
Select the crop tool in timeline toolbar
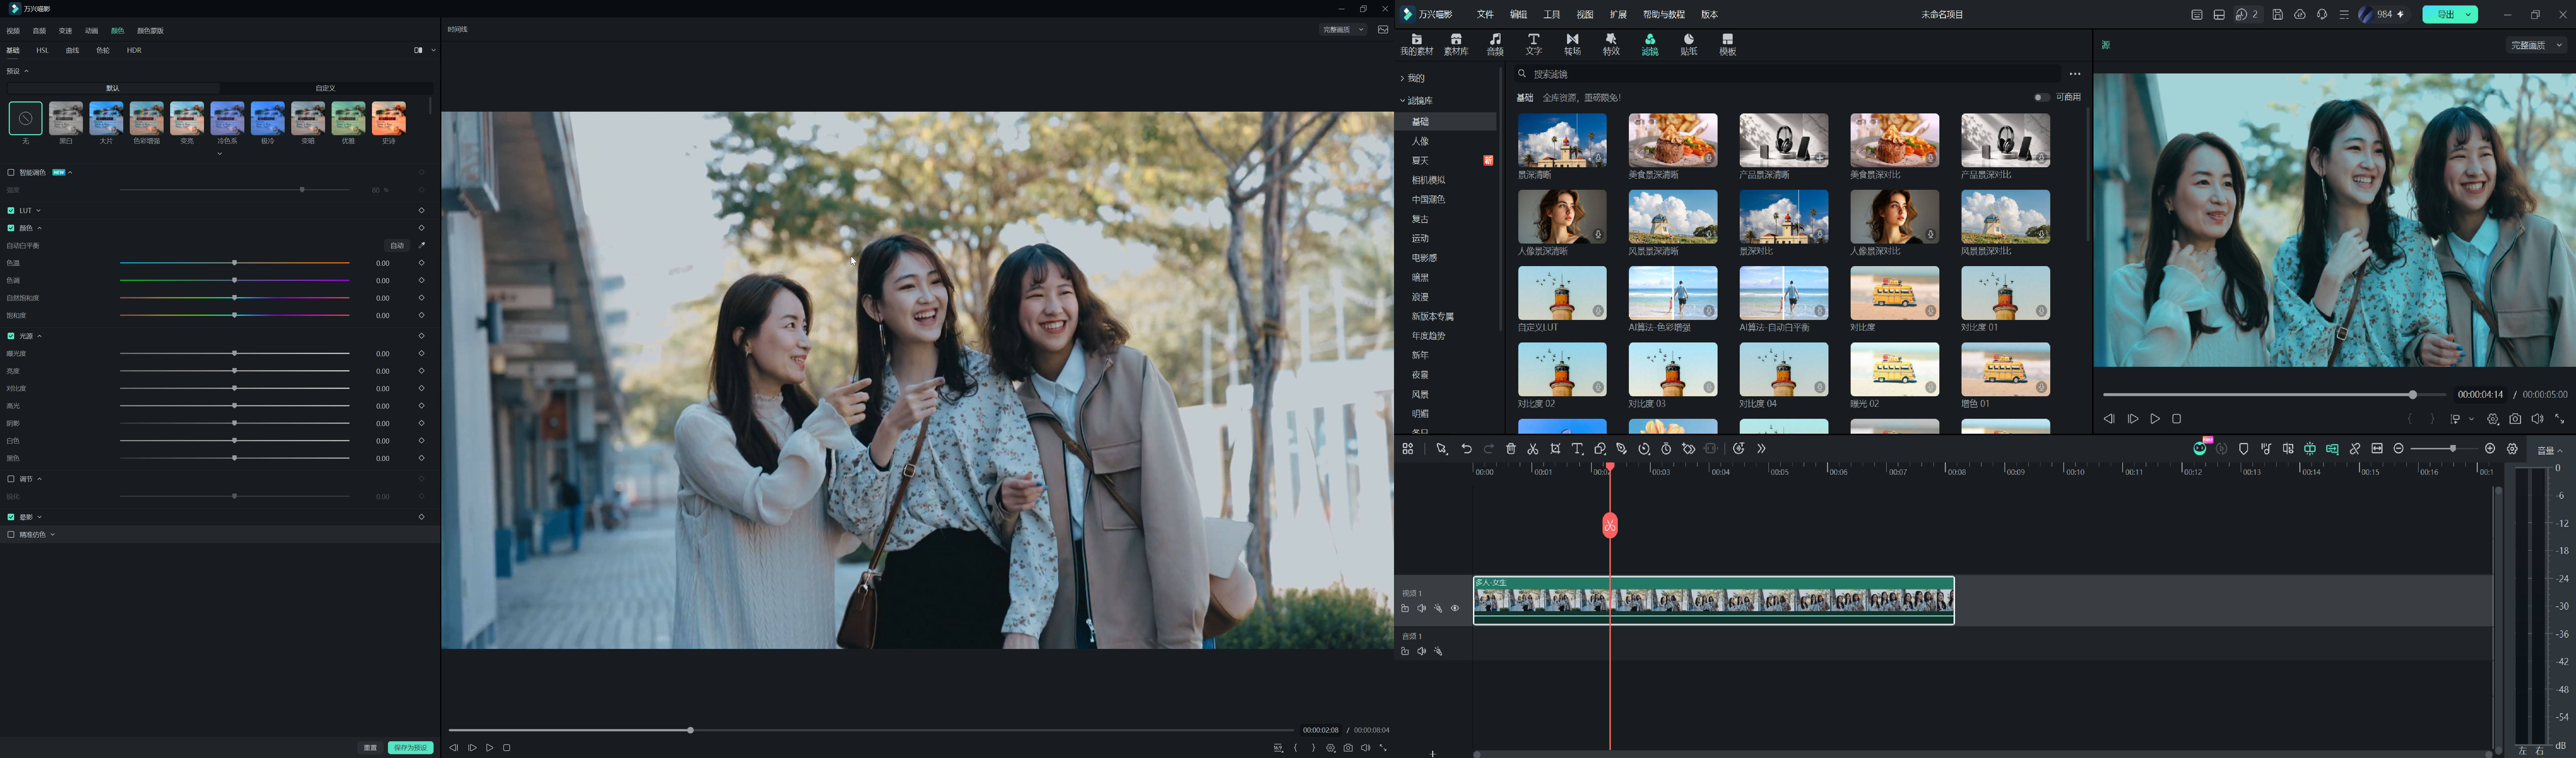(1555, 449)
